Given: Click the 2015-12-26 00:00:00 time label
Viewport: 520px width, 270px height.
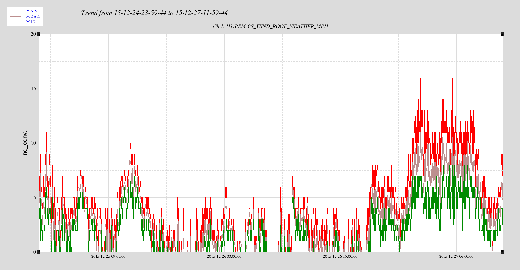Looking at the screenshot, I should [x=224, y=256].
